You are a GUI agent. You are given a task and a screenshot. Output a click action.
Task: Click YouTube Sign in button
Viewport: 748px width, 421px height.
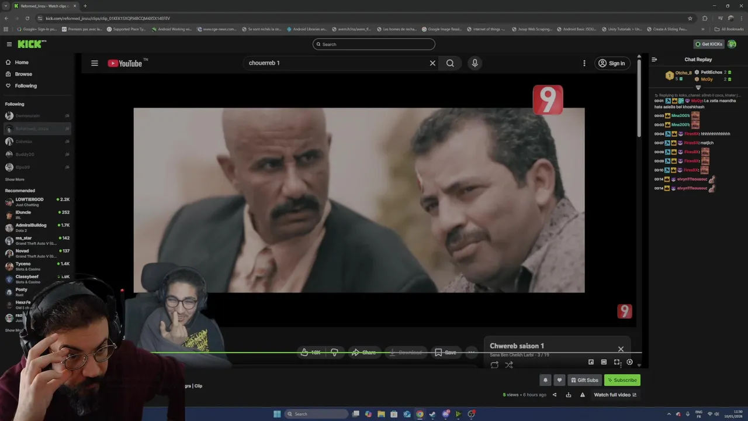click(x=612, y=63)
